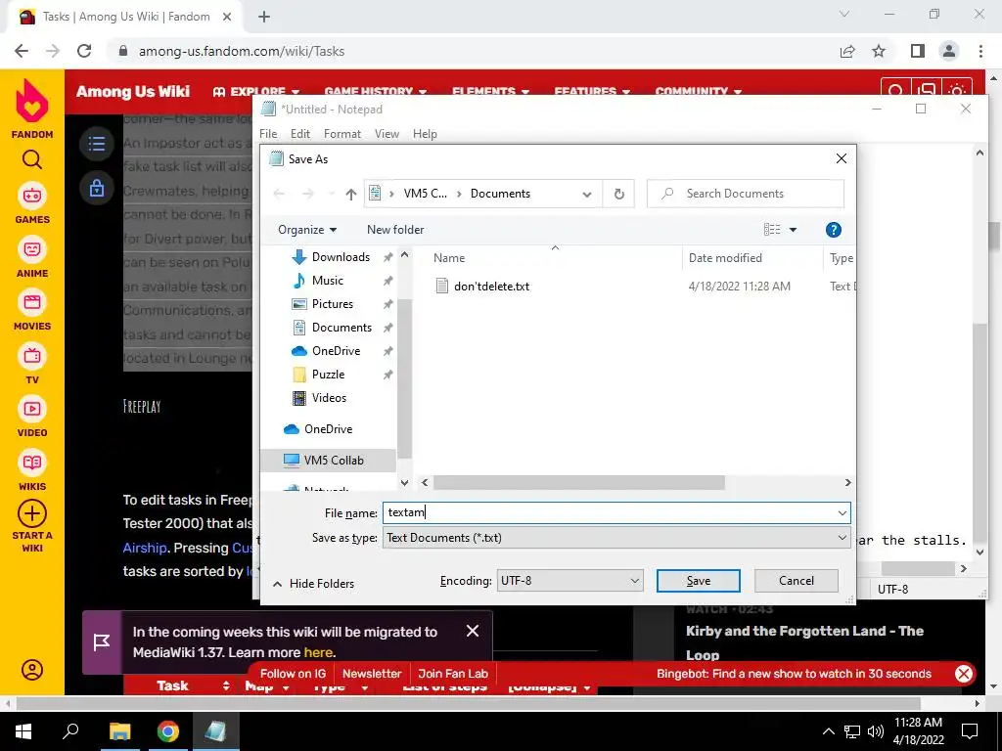Go back with Chrome back arrow

click(x=22, y=51)
